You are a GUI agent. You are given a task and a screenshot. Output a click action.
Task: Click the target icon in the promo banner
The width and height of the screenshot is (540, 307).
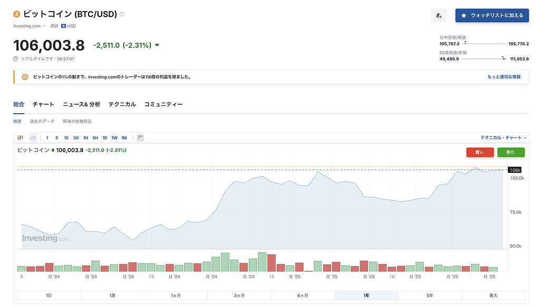(x=25, y=77)
